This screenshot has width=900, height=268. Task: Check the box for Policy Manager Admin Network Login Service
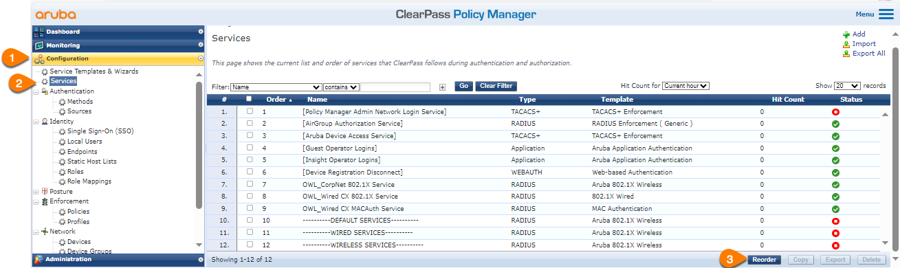[x=250, y=111]
